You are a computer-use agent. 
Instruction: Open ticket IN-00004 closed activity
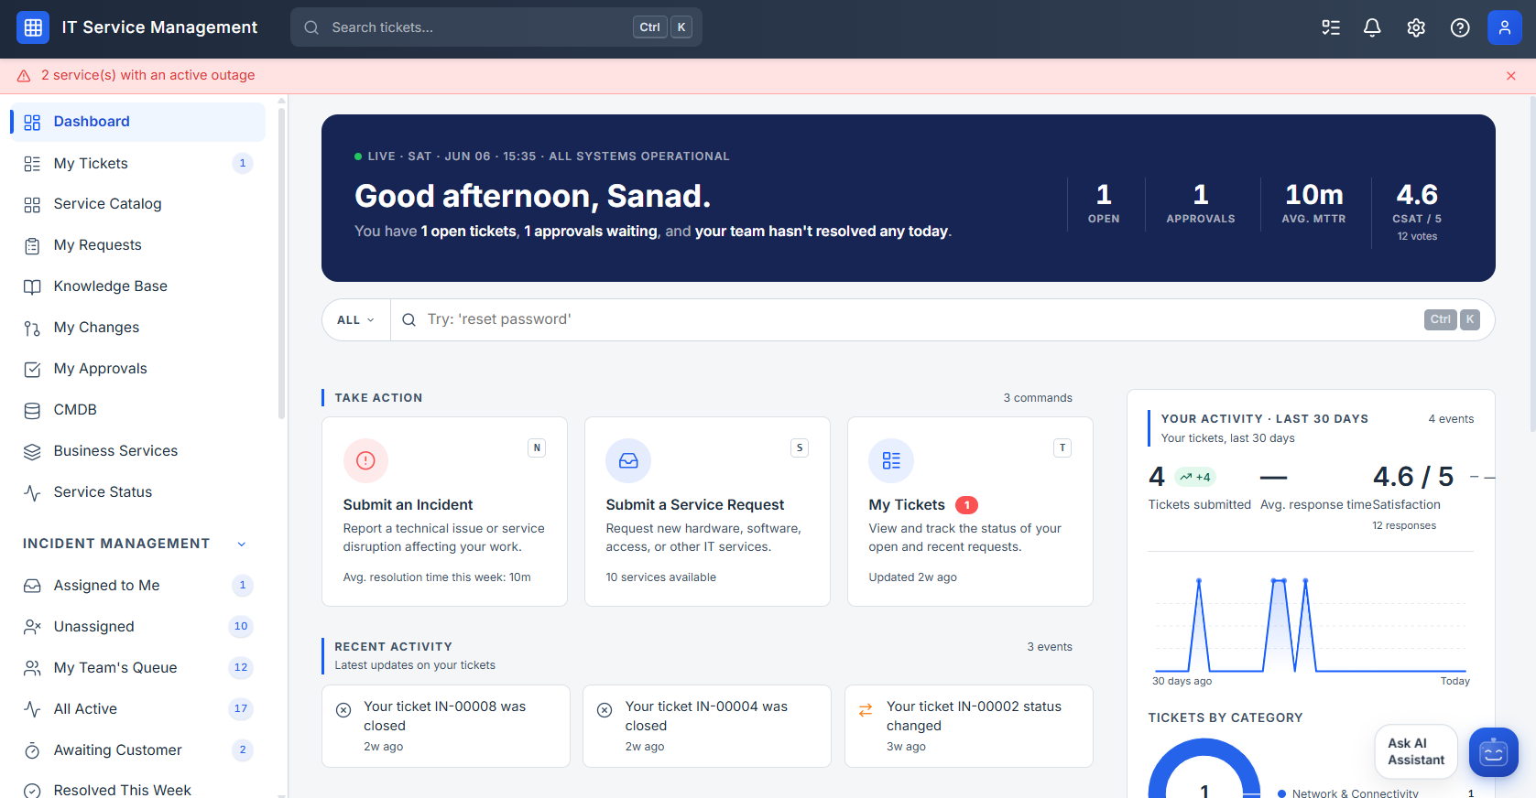click(707, 726)
